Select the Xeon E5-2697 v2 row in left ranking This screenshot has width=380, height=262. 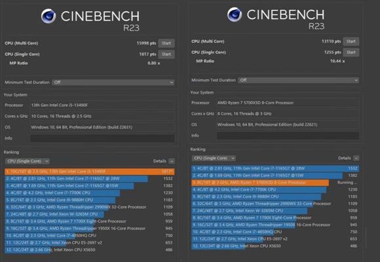tap(90, 242)
